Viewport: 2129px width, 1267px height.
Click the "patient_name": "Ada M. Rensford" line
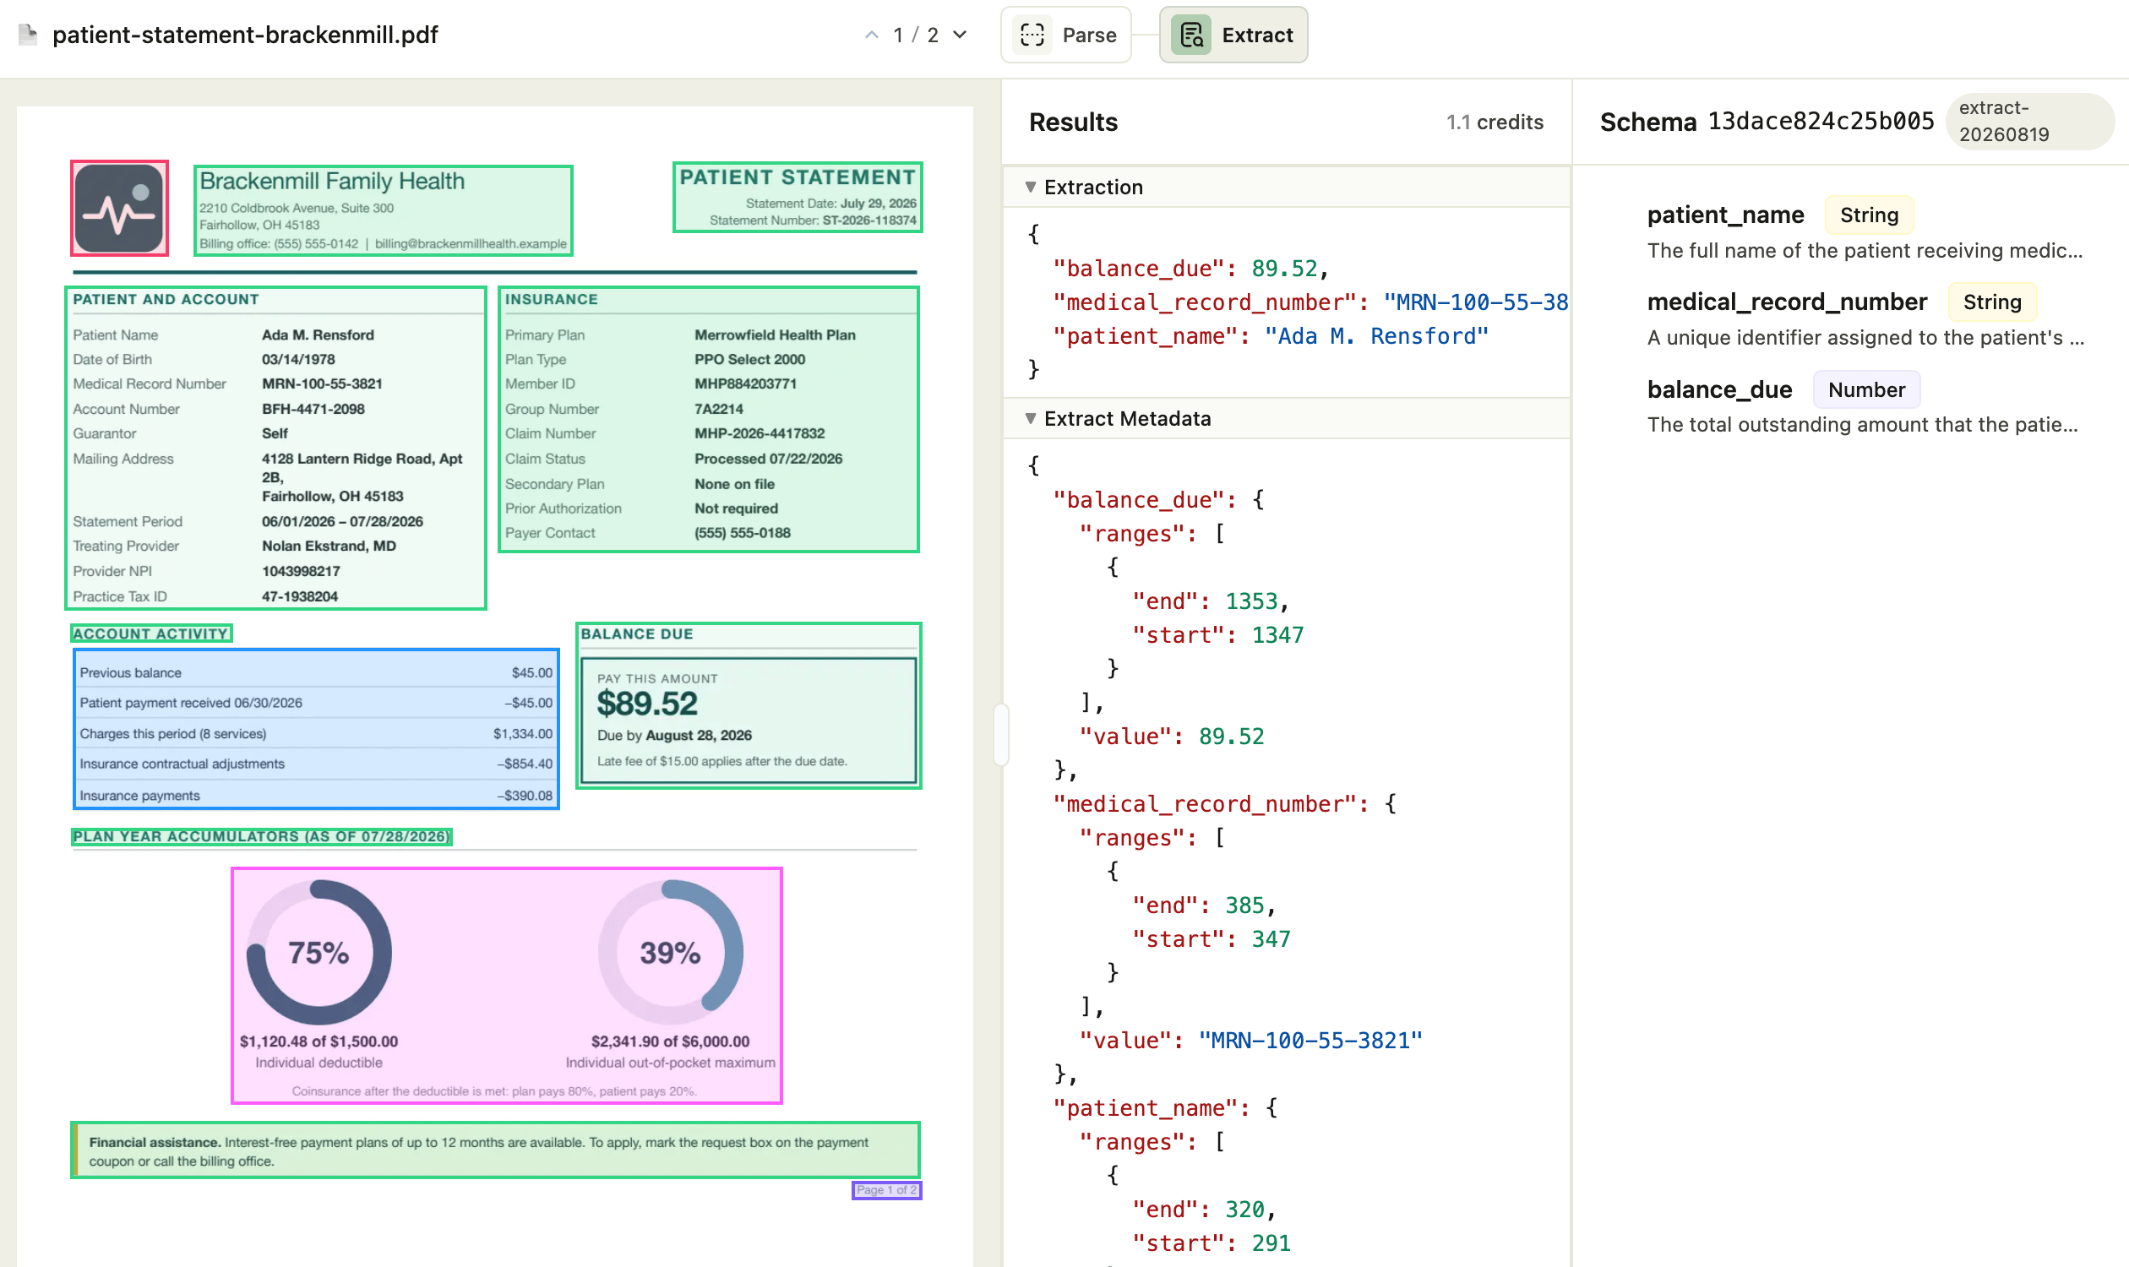(1271, 336)
